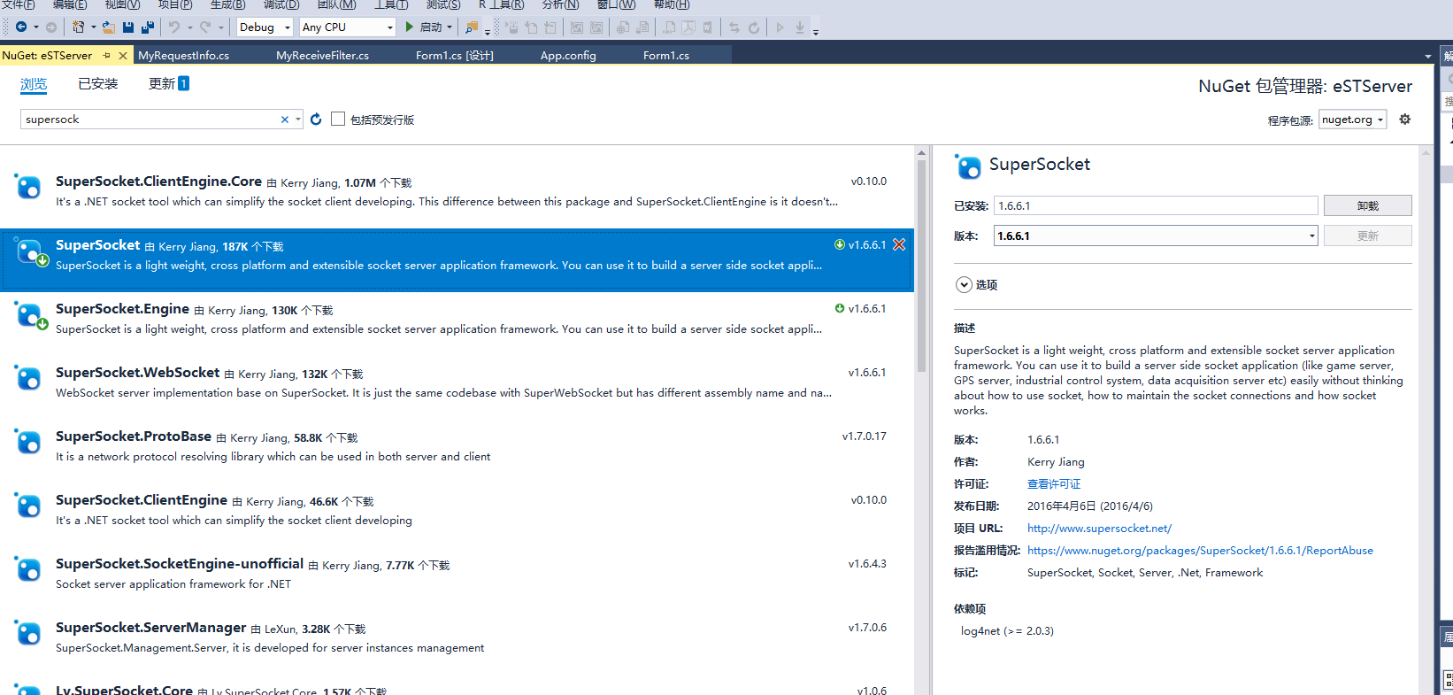Screen dimensions: 1453x695
Task: Switch to the 已安装 installed tab
Action: (97, 83)
